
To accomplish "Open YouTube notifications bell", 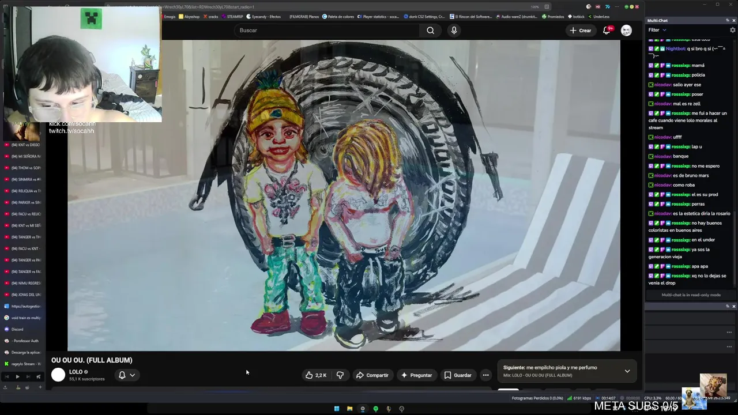I will pyautogui.click(x=607, y=30).
